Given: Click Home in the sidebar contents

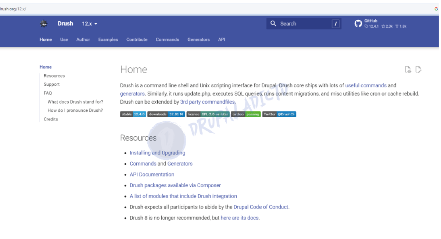Looking at the screenshot, I should click(x=46, y=67).
